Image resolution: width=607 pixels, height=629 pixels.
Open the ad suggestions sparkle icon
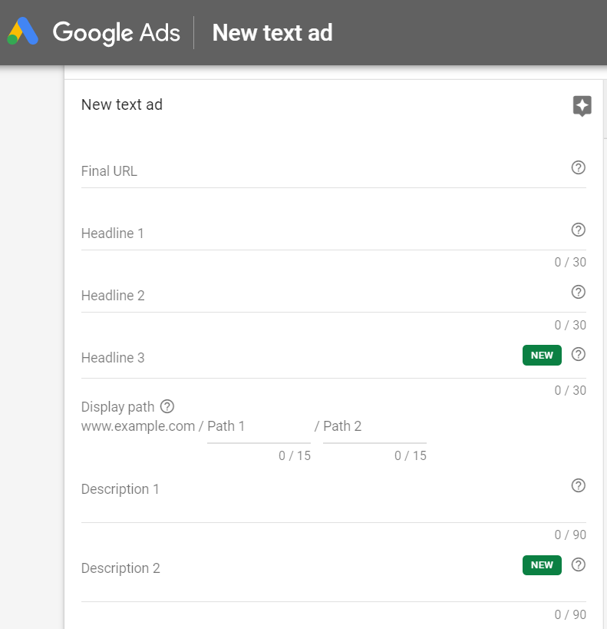[x=582, y=106]
